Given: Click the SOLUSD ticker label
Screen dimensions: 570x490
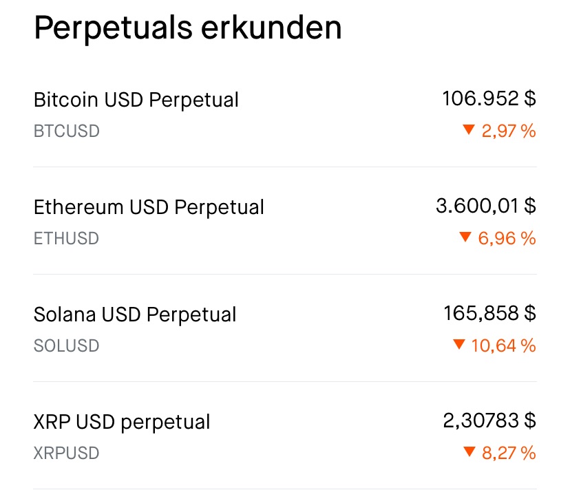Looking at the screenshot, I should tap(66, 345).
